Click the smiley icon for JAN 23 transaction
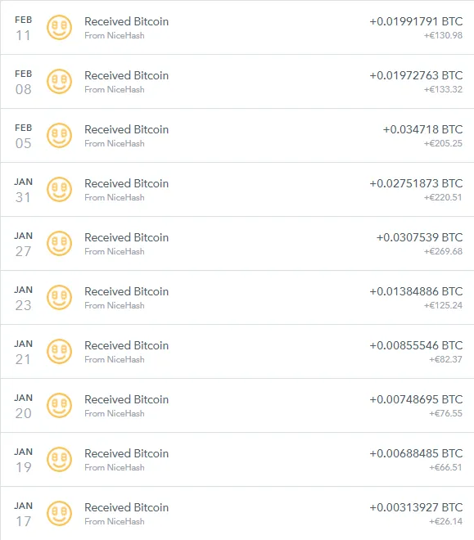 (59, 297)
